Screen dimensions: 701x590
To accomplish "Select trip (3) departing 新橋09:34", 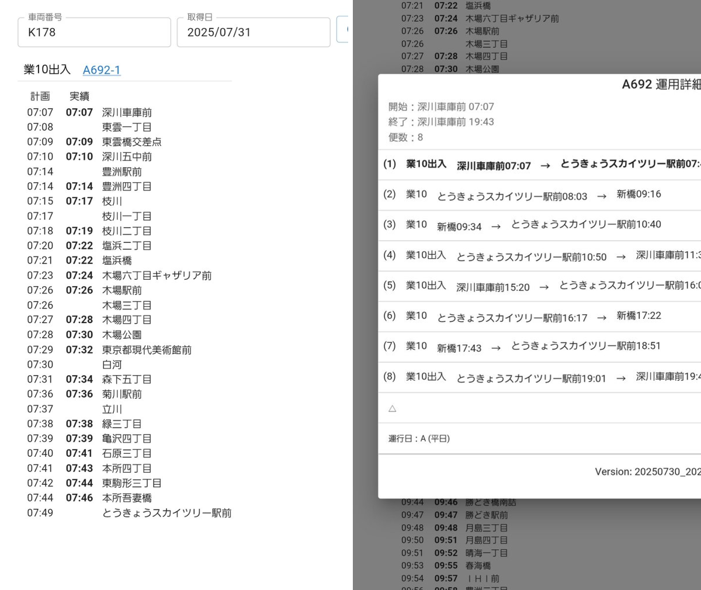I will click(x=540, y=225).
